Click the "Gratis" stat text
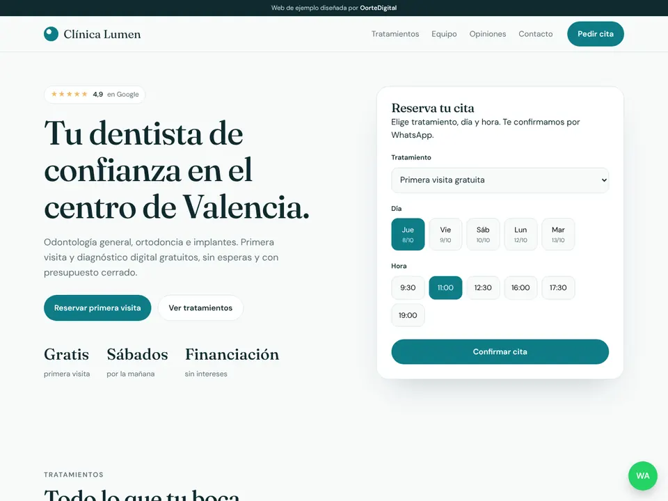 click(x=67, y=354)
